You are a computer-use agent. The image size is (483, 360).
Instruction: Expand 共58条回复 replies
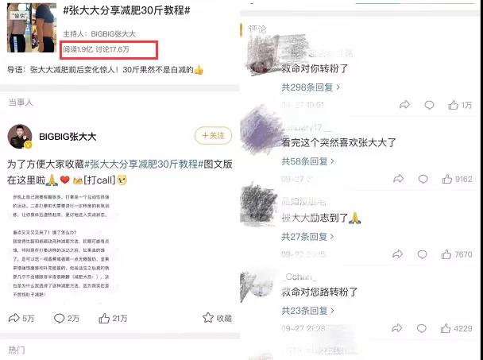307,161
